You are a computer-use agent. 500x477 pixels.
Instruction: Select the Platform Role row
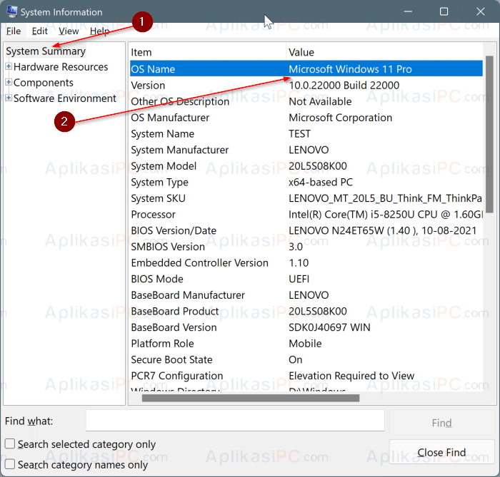(306, 344)
